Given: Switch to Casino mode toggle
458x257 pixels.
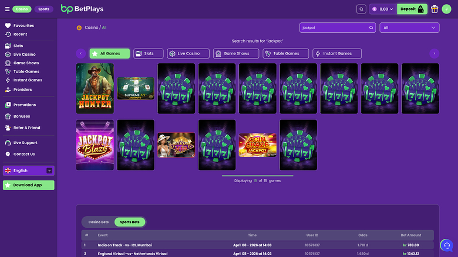Looking at the screenshot, I should click(22, 9).
